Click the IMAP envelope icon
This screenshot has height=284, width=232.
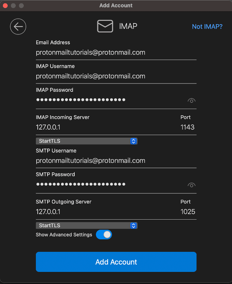[105, 26]
